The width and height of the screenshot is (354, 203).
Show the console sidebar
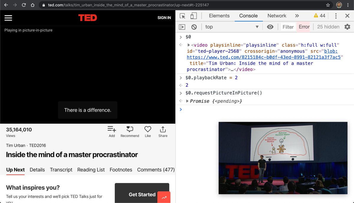[182, 27]
